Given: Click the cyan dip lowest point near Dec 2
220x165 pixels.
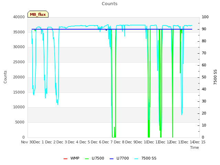Looking at the screenshot, I should (58, 104).
